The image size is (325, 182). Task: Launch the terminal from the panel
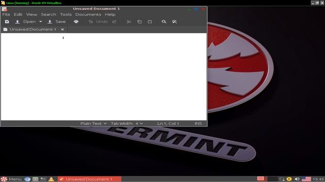click(x=43, y=179)
